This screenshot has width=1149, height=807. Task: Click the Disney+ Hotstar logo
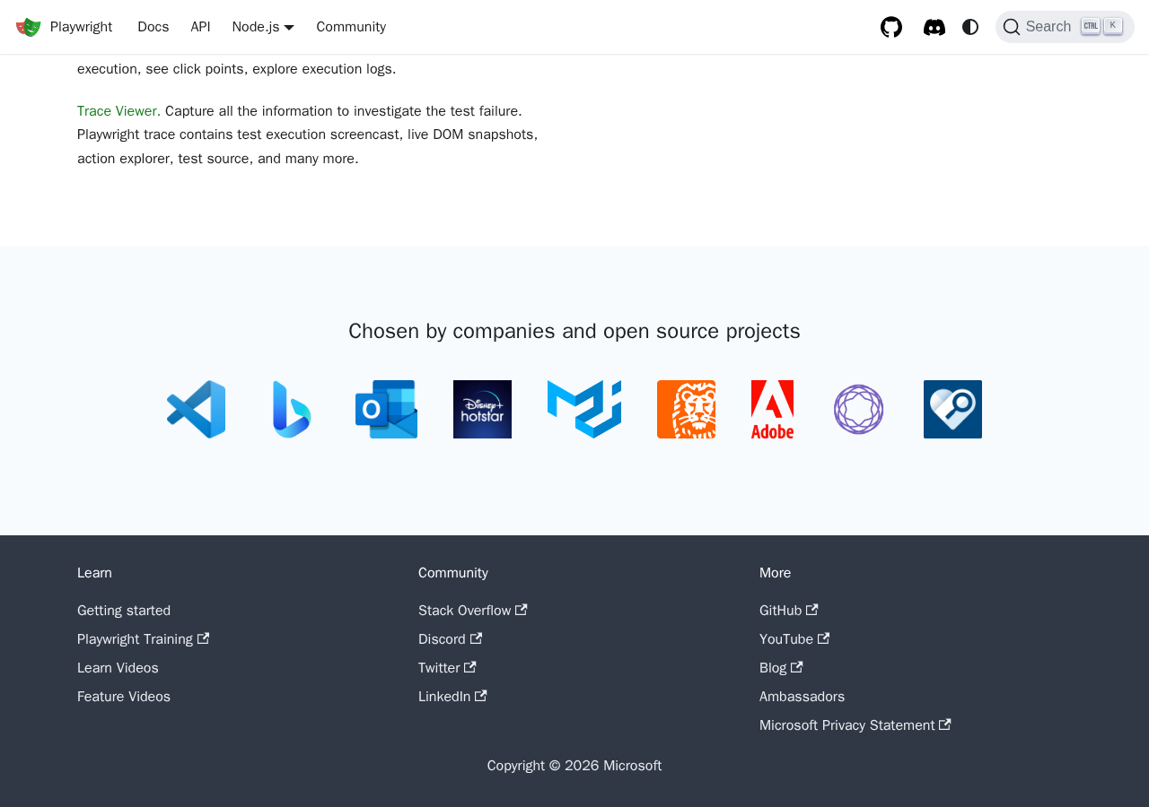(x=482, y=409)
